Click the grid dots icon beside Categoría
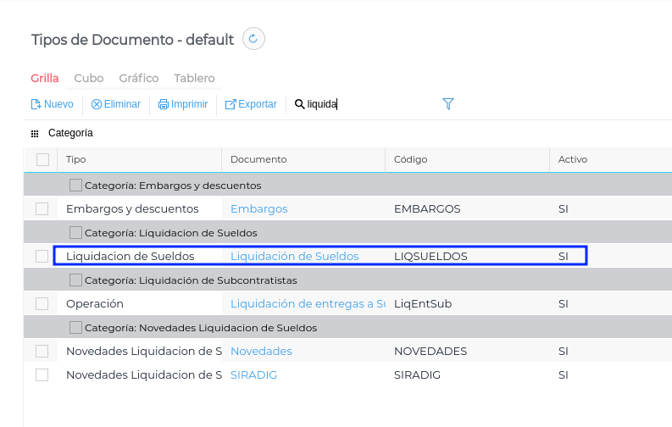This screenshot has width=672, height=427. pyautogui.click(x=35, y=133)
